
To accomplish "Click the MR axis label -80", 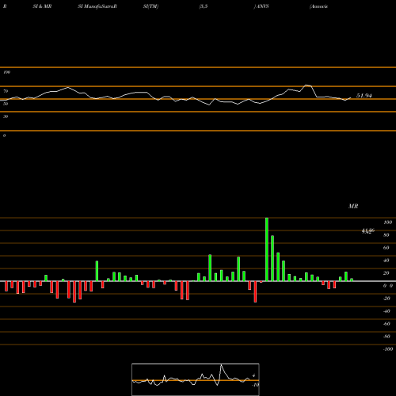I will pos(386,337).
